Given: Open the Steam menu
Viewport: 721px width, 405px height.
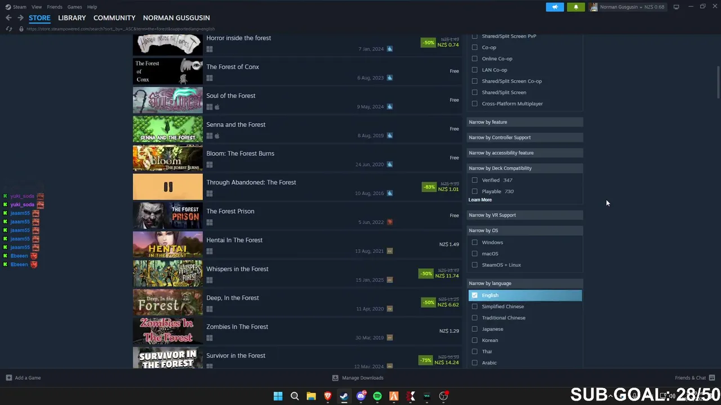Looking at the screenshot, I should pyautogui.click(x=20, y=7).
